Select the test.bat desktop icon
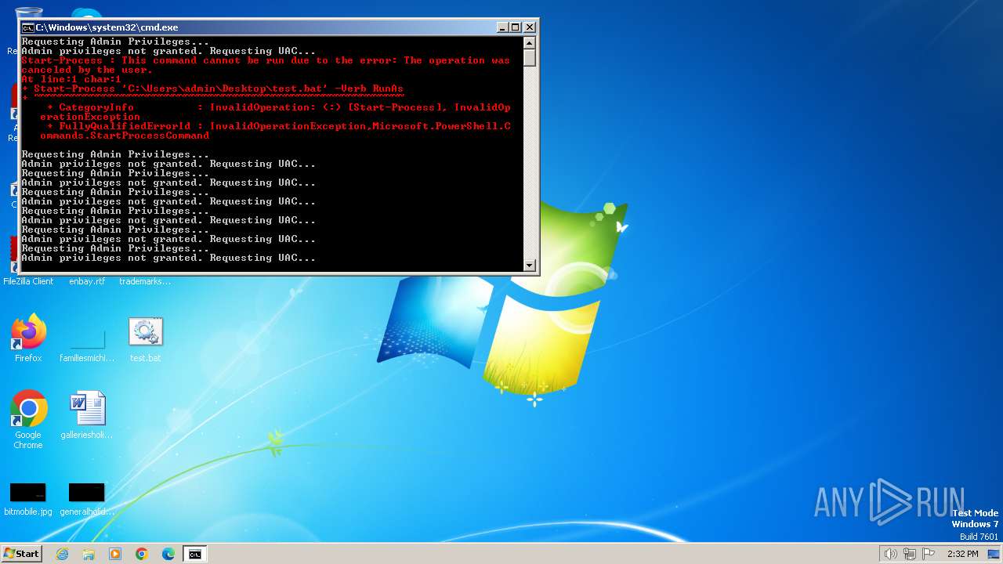 click(x=145, y=340)
